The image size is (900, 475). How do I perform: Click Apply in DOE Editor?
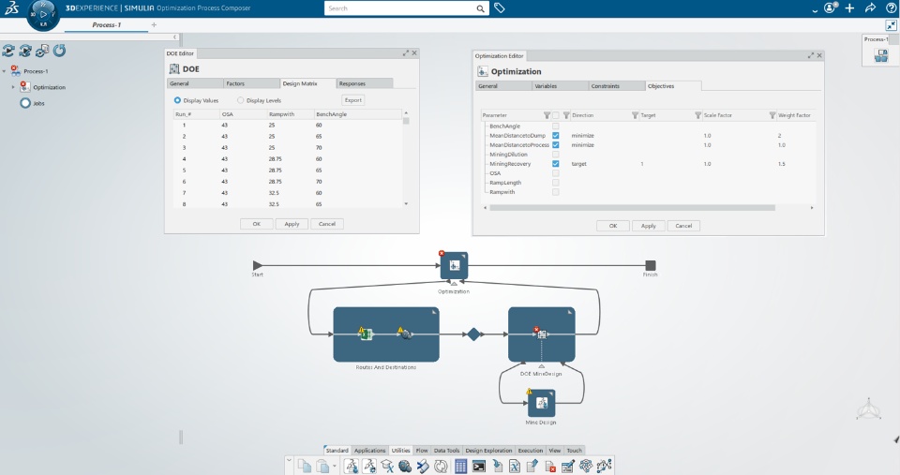point(292,224)
